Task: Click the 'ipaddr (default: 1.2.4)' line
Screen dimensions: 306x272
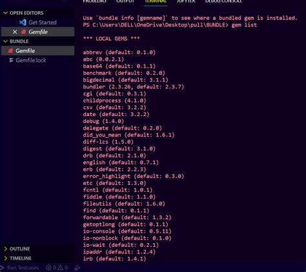Action: point(119,252)
